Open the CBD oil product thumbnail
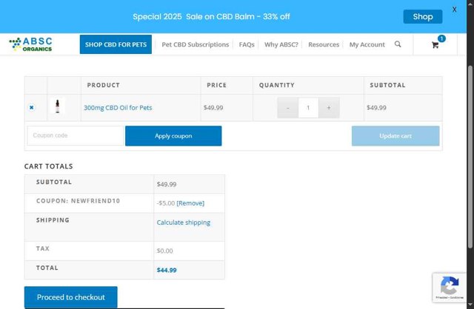474x309 pixels. pos(58,107)
